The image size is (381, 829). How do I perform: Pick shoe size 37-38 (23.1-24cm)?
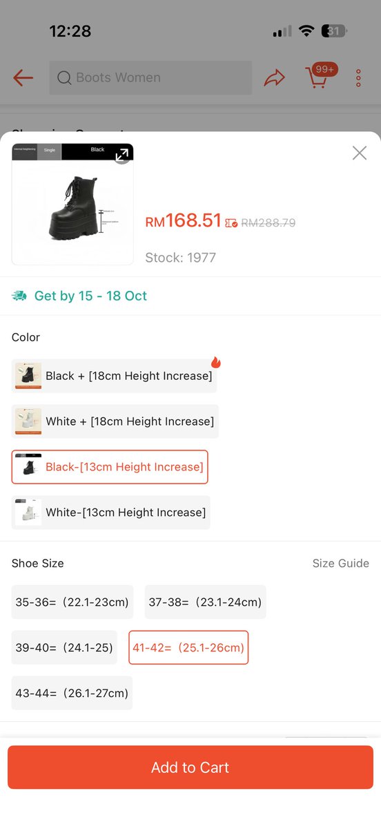[205, 602]
